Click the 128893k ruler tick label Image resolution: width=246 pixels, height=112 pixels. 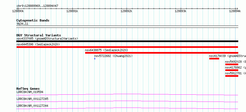[180, 11]
